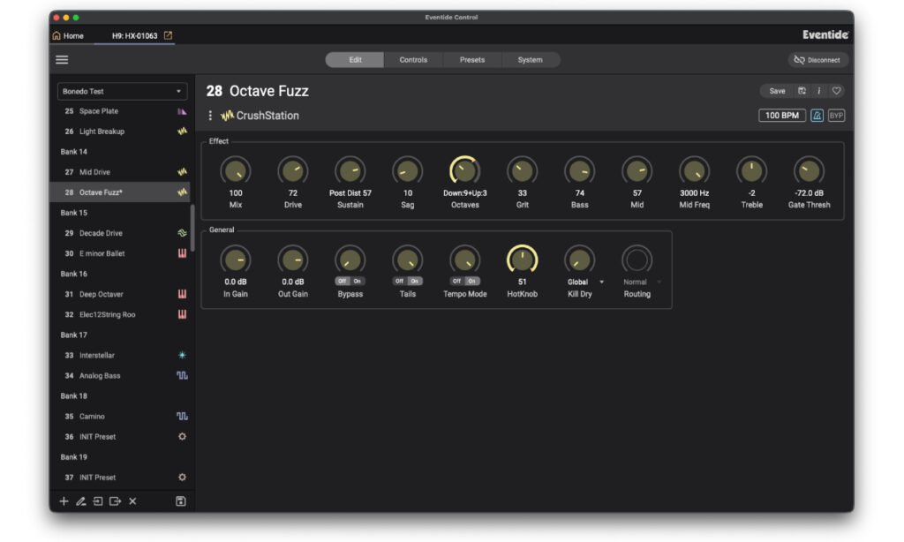Click the Bank 14 header
The width and height of the screenshot is (904, 542).
(74, 152)
